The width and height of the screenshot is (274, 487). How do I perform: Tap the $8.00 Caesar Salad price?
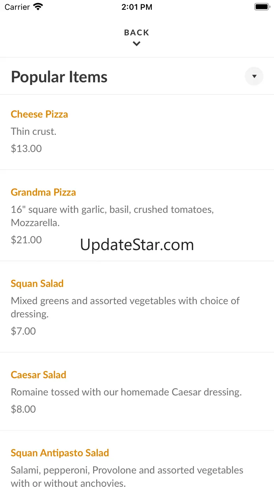coord(23,409)
